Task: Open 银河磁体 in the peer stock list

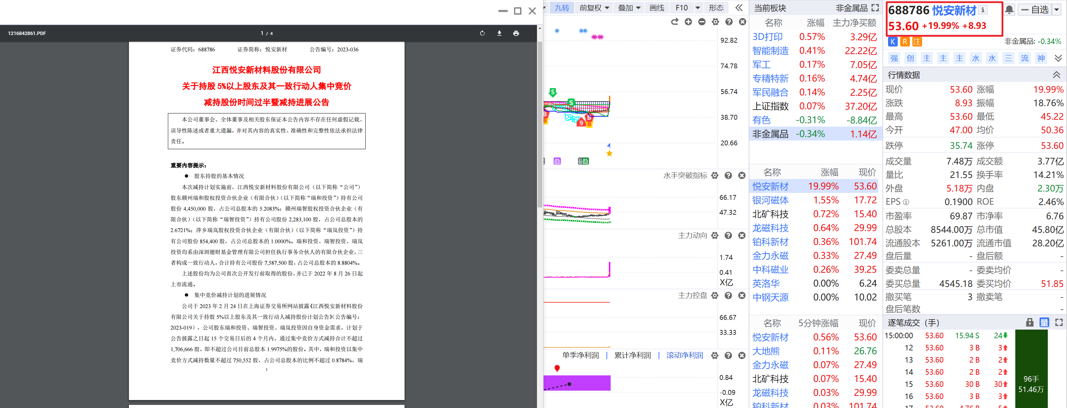Action: (x=770, y=201)
